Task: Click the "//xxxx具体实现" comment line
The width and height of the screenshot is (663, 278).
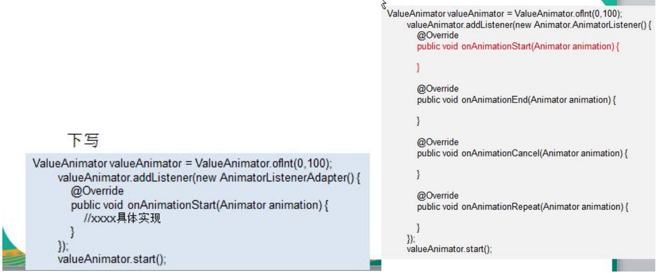Action: pyautogui.click(x=122, y=219)
